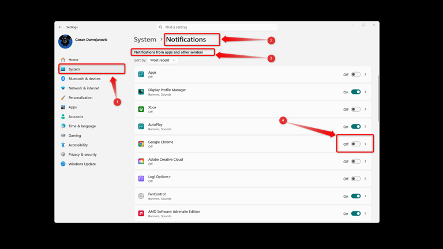Open Accounts settings page label
The width and height of the screenshot is (443, 249).
click(76, 116)
